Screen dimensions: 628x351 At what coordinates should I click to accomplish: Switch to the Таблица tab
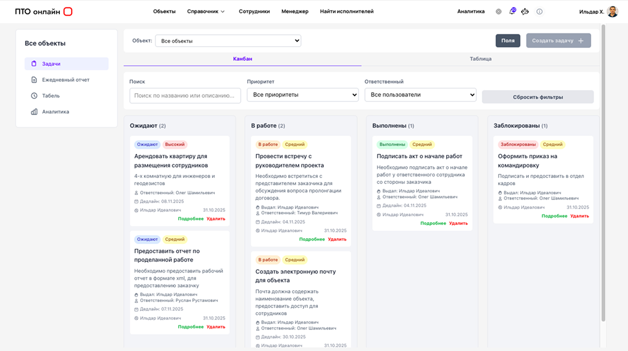(x=480, y=59)
